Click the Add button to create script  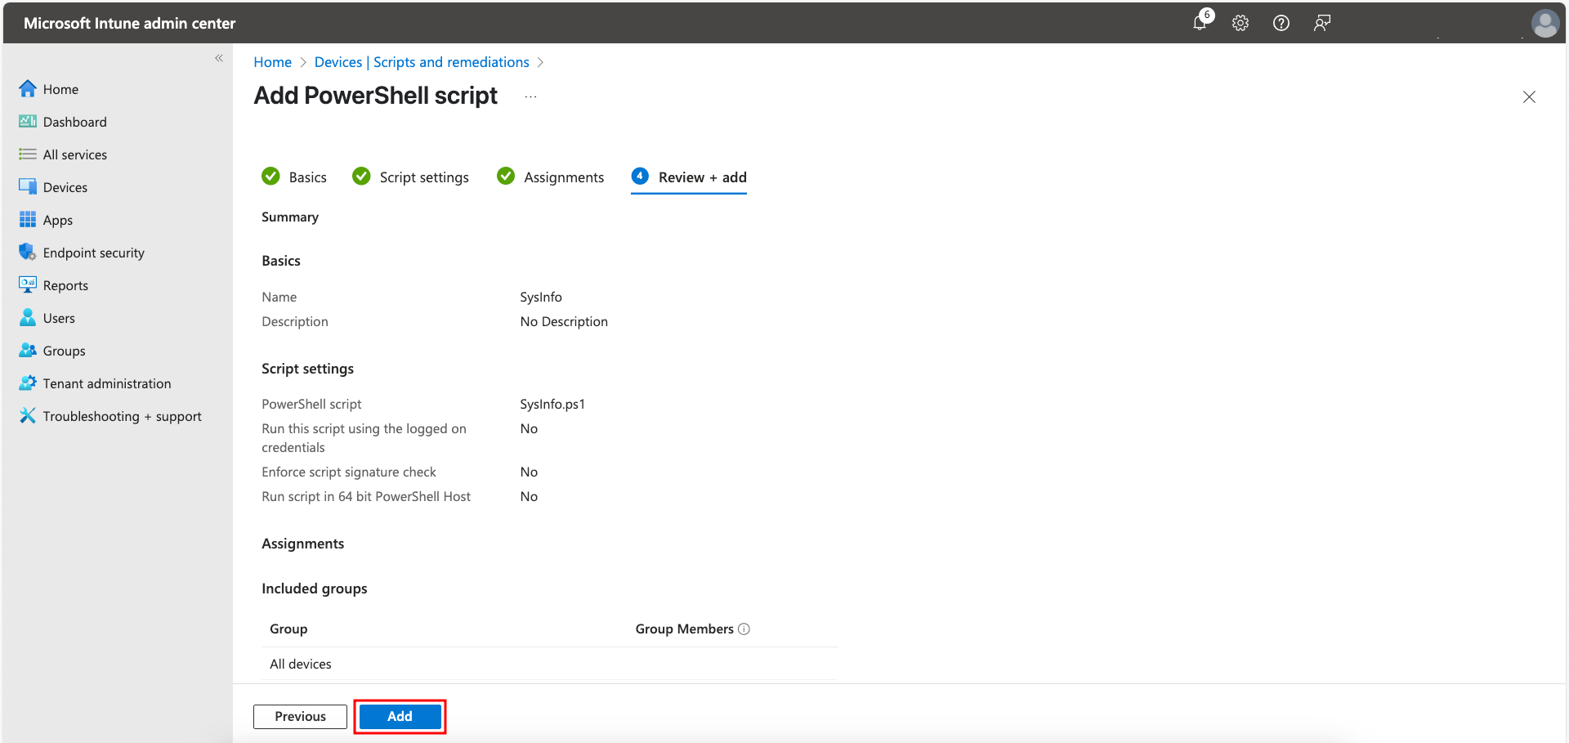click(400, 716)
